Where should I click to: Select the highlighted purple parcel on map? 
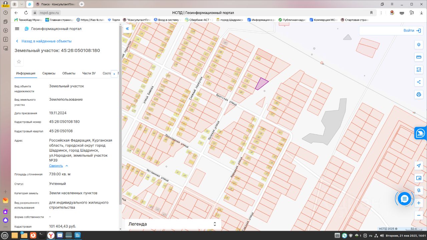tap(261, 83)
